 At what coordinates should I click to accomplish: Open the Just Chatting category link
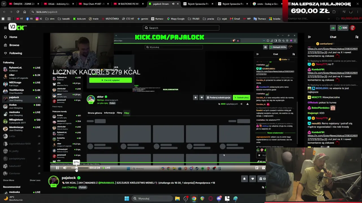pyautogui.click(x=69, y=187)
